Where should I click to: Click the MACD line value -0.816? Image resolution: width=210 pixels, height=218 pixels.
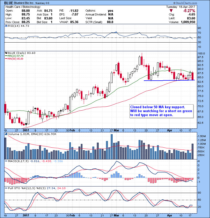point(34,161)
